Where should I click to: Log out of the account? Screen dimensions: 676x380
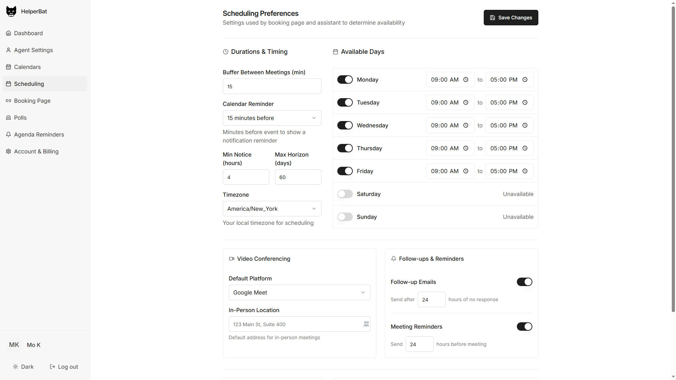tap(68, 367)
